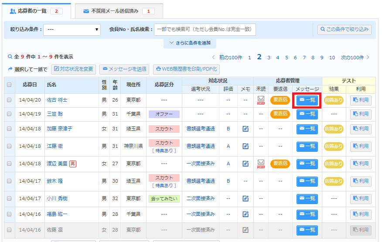Click 回答あり badge for 鈴木 隆
Screen dimensions: 382x242
(x=334, y=181)
